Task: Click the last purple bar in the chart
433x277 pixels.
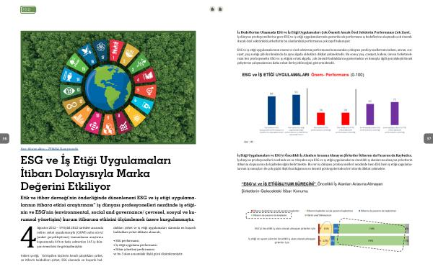Action: tap(395, 114)
